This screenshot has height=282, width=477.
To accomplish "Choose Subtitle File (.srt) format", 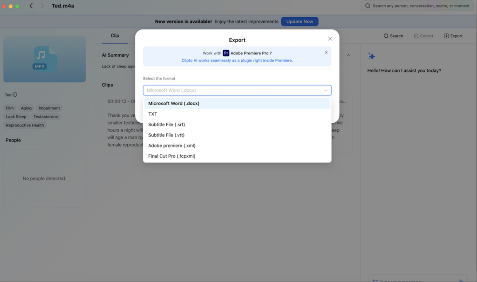I will [237, 124].
